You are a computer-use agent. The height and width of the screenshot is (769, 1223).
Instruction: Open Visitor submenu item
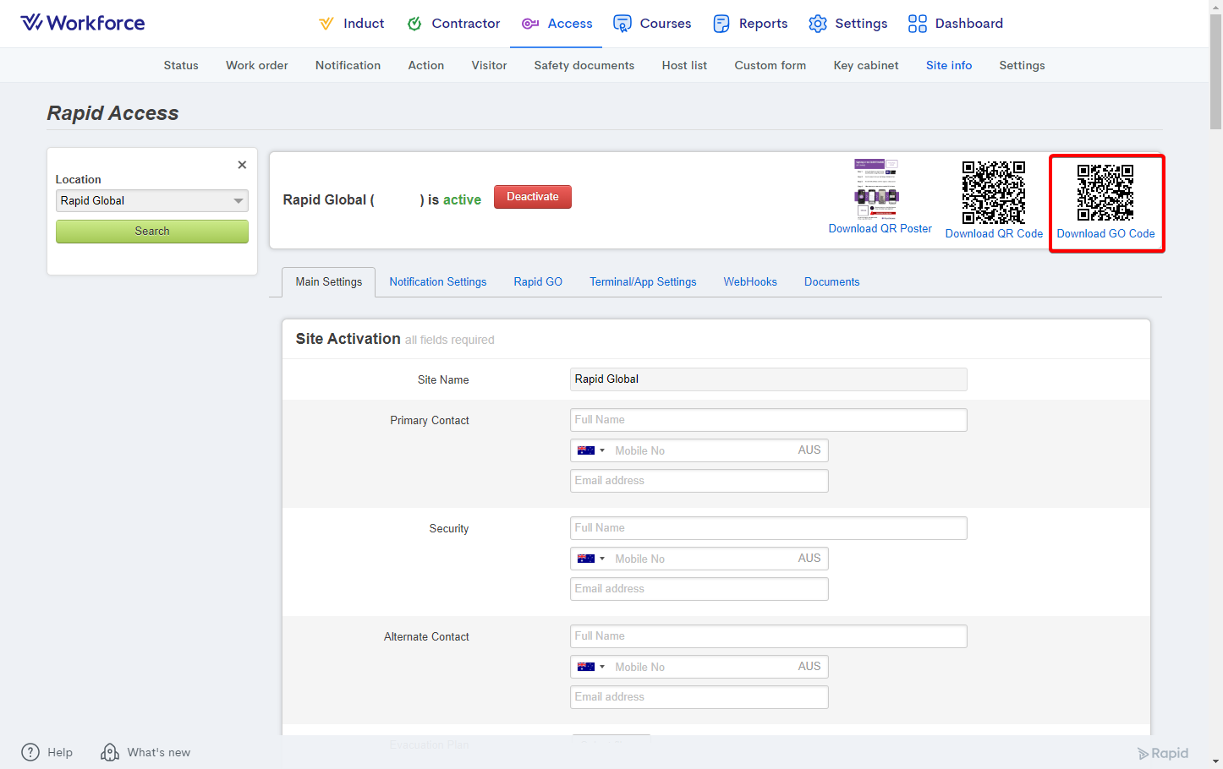pos(489,65)
